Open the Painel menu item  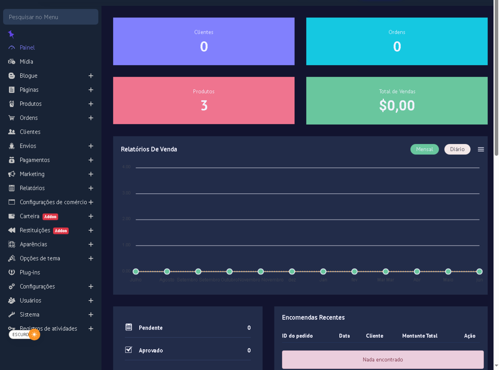(x=27, y=48)
